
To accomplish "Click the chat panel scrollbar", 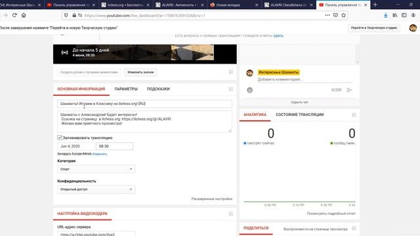I will [357, 54].
